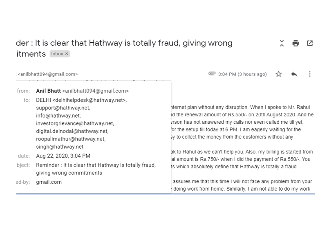Select the support@hathway.net recipient
Image resolution: width=327 pixels, height=245 pixels.
pyautogui.click(x=63, y=108)
